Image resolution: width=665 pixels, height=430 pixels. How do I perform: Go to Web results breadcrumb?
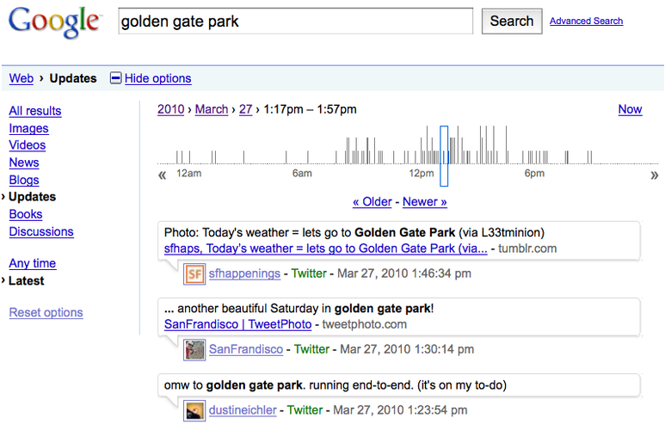[x=22, y=78]
